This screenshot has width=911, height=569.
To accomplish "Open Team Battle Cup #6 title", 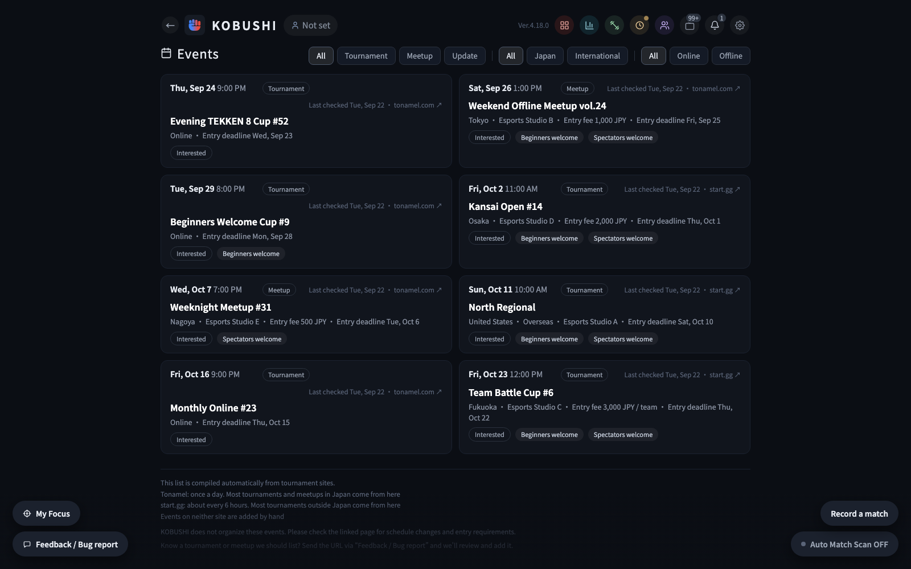I will (x=511, y=393).
